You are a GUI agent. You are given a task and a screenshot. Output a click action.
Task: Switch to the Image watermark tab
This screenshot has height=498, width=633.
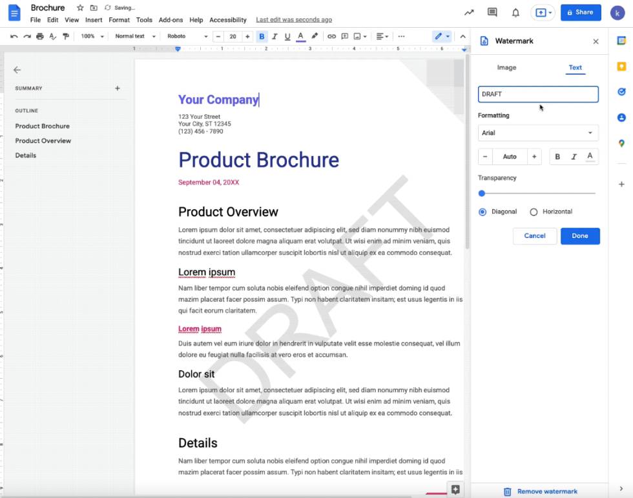click(x=506, y=67)
